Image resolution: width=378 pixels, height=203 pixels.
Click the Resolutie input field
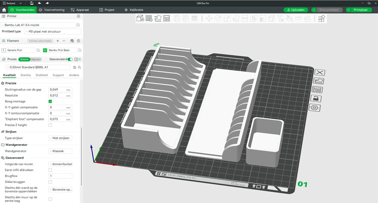60,96
